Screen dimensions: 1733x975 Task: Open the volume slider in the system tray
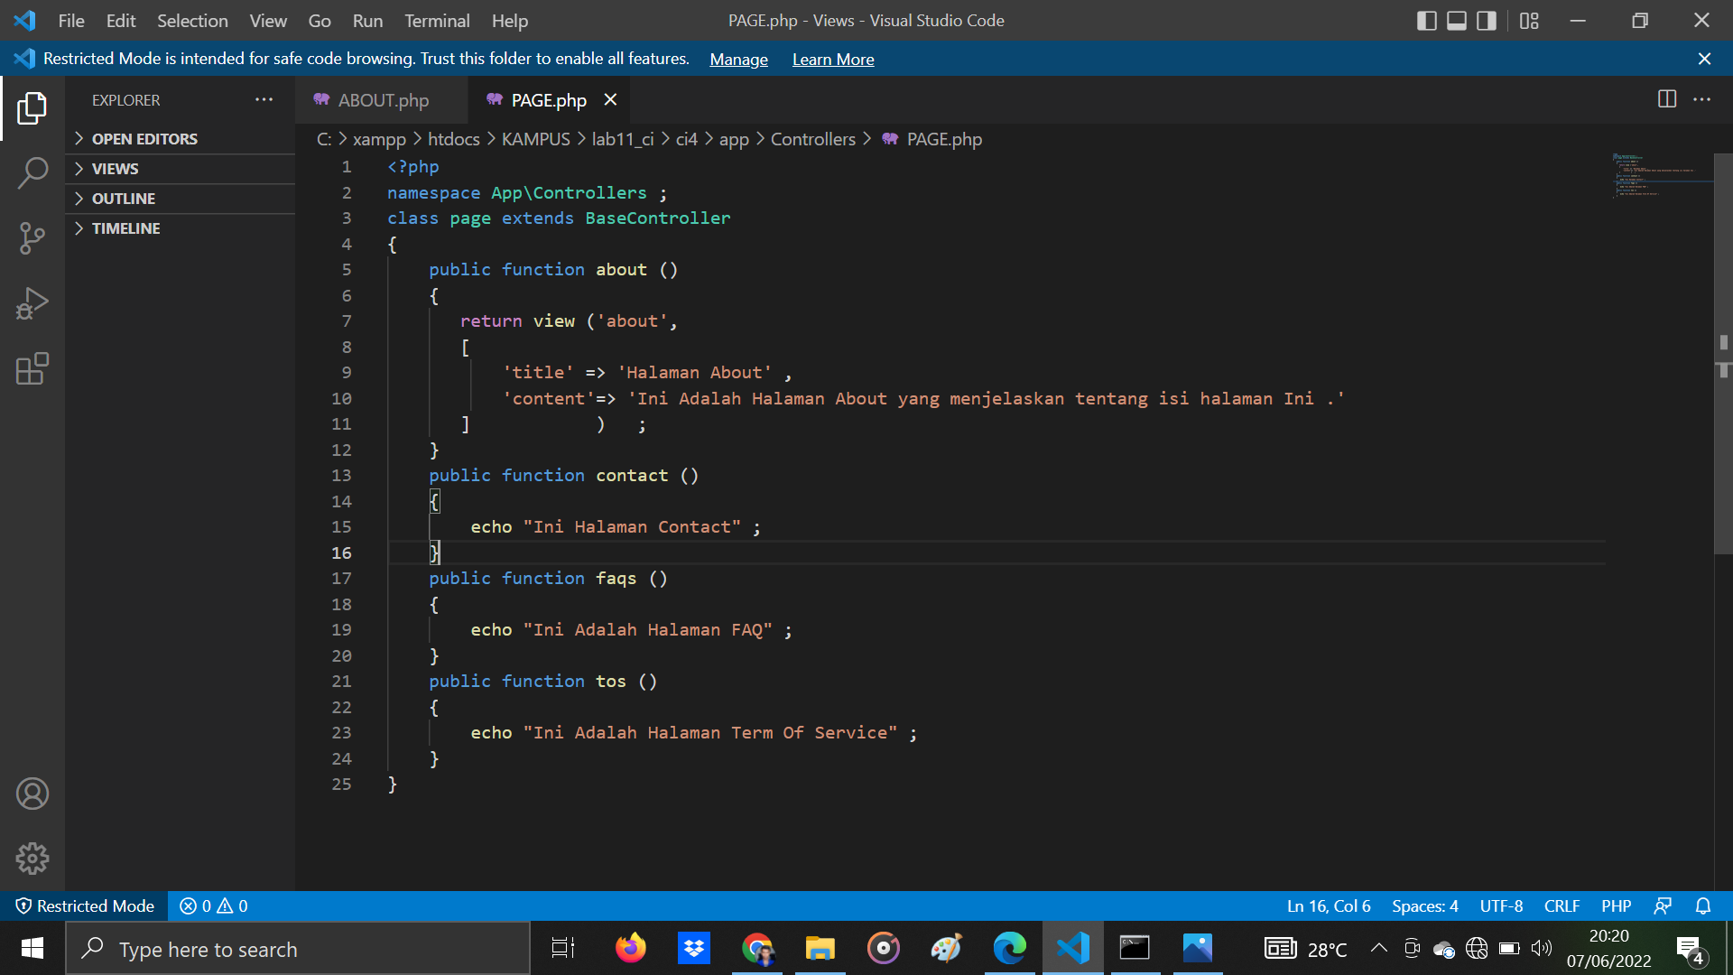[1541, 948]
